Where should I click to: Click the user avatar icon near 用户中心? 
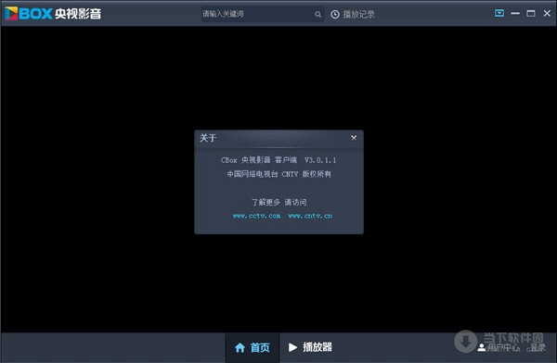pos(481,348)
